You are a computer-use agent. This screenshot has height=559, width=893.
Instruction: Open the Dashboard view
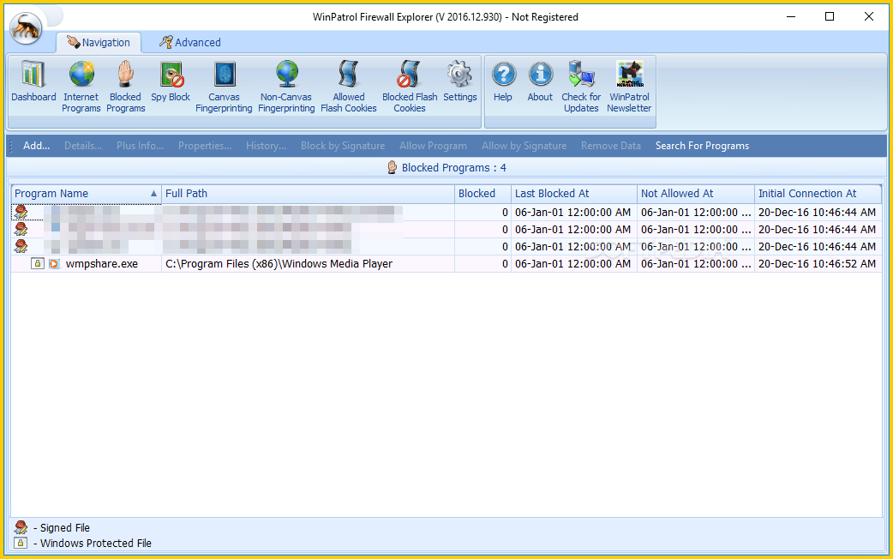[33, 81]
